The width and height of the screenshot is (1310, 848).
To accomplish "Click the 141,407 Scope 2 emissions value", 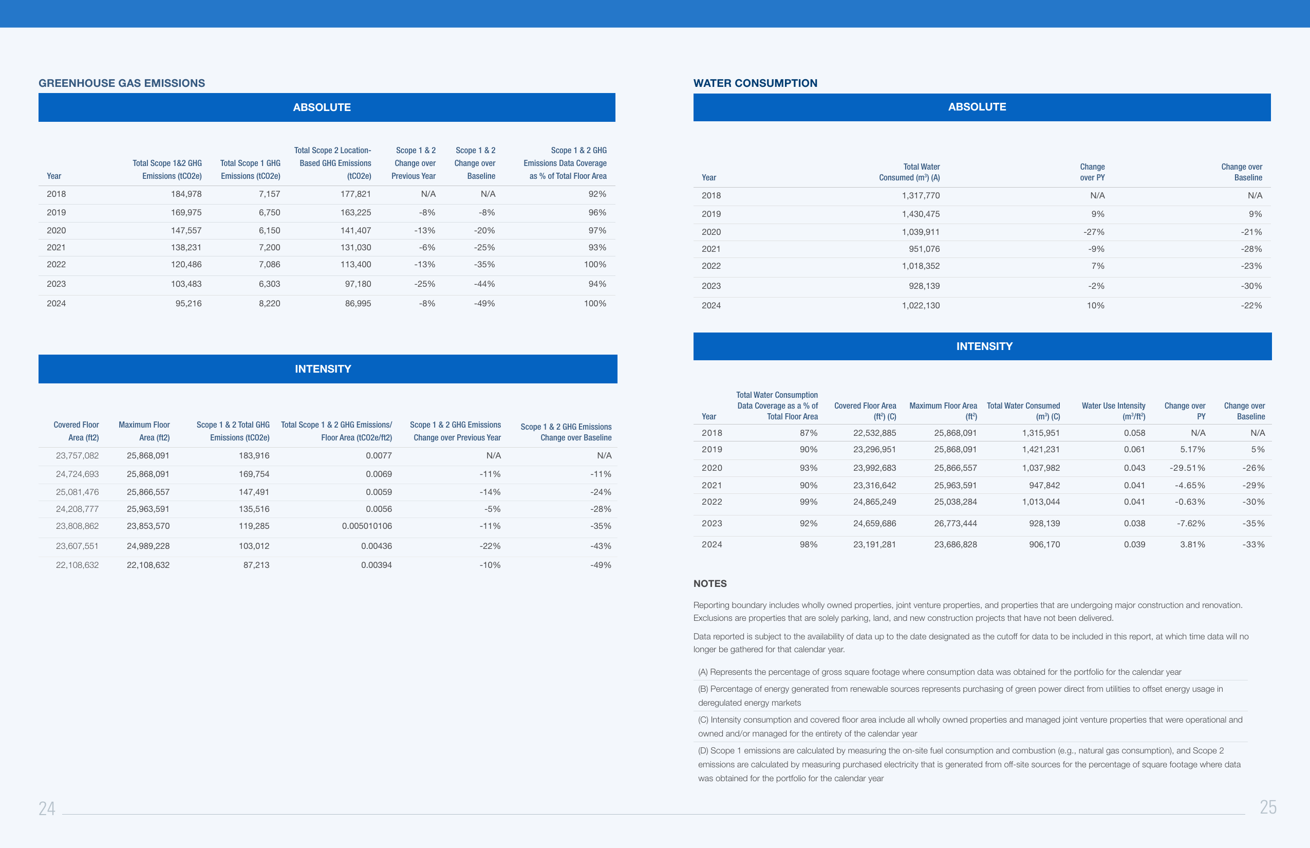I will [x=355, y=231].
